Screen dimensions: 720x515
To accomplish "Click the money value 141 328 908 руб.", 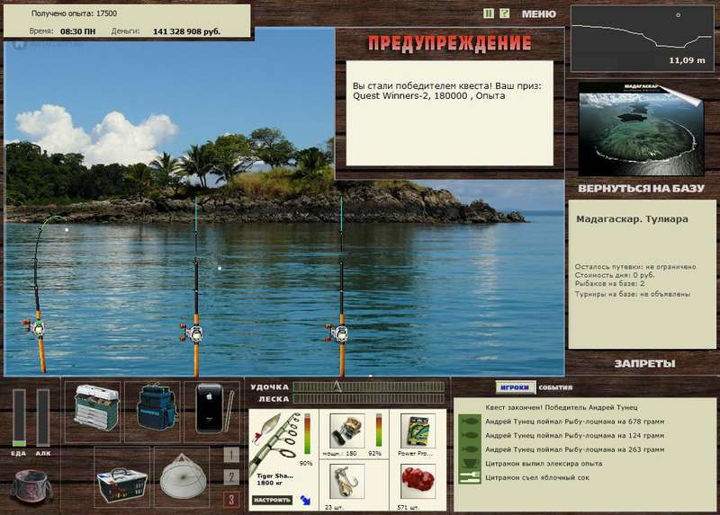I will 186,31.
